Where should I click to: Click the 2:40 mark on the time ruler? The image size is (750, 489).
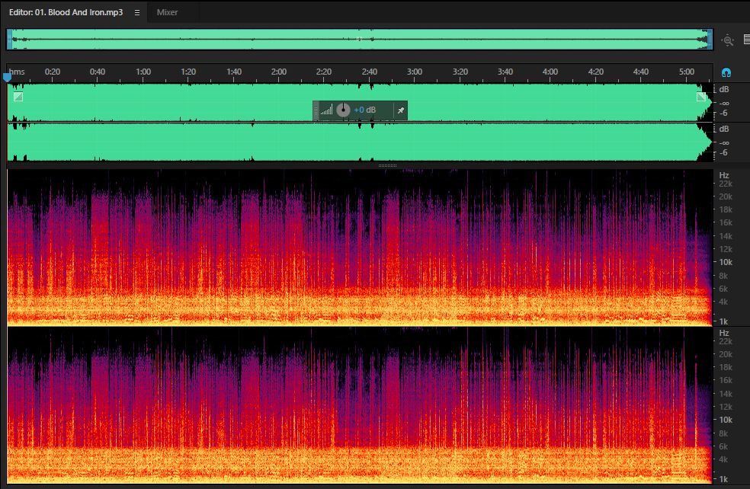tap(369, 72)
